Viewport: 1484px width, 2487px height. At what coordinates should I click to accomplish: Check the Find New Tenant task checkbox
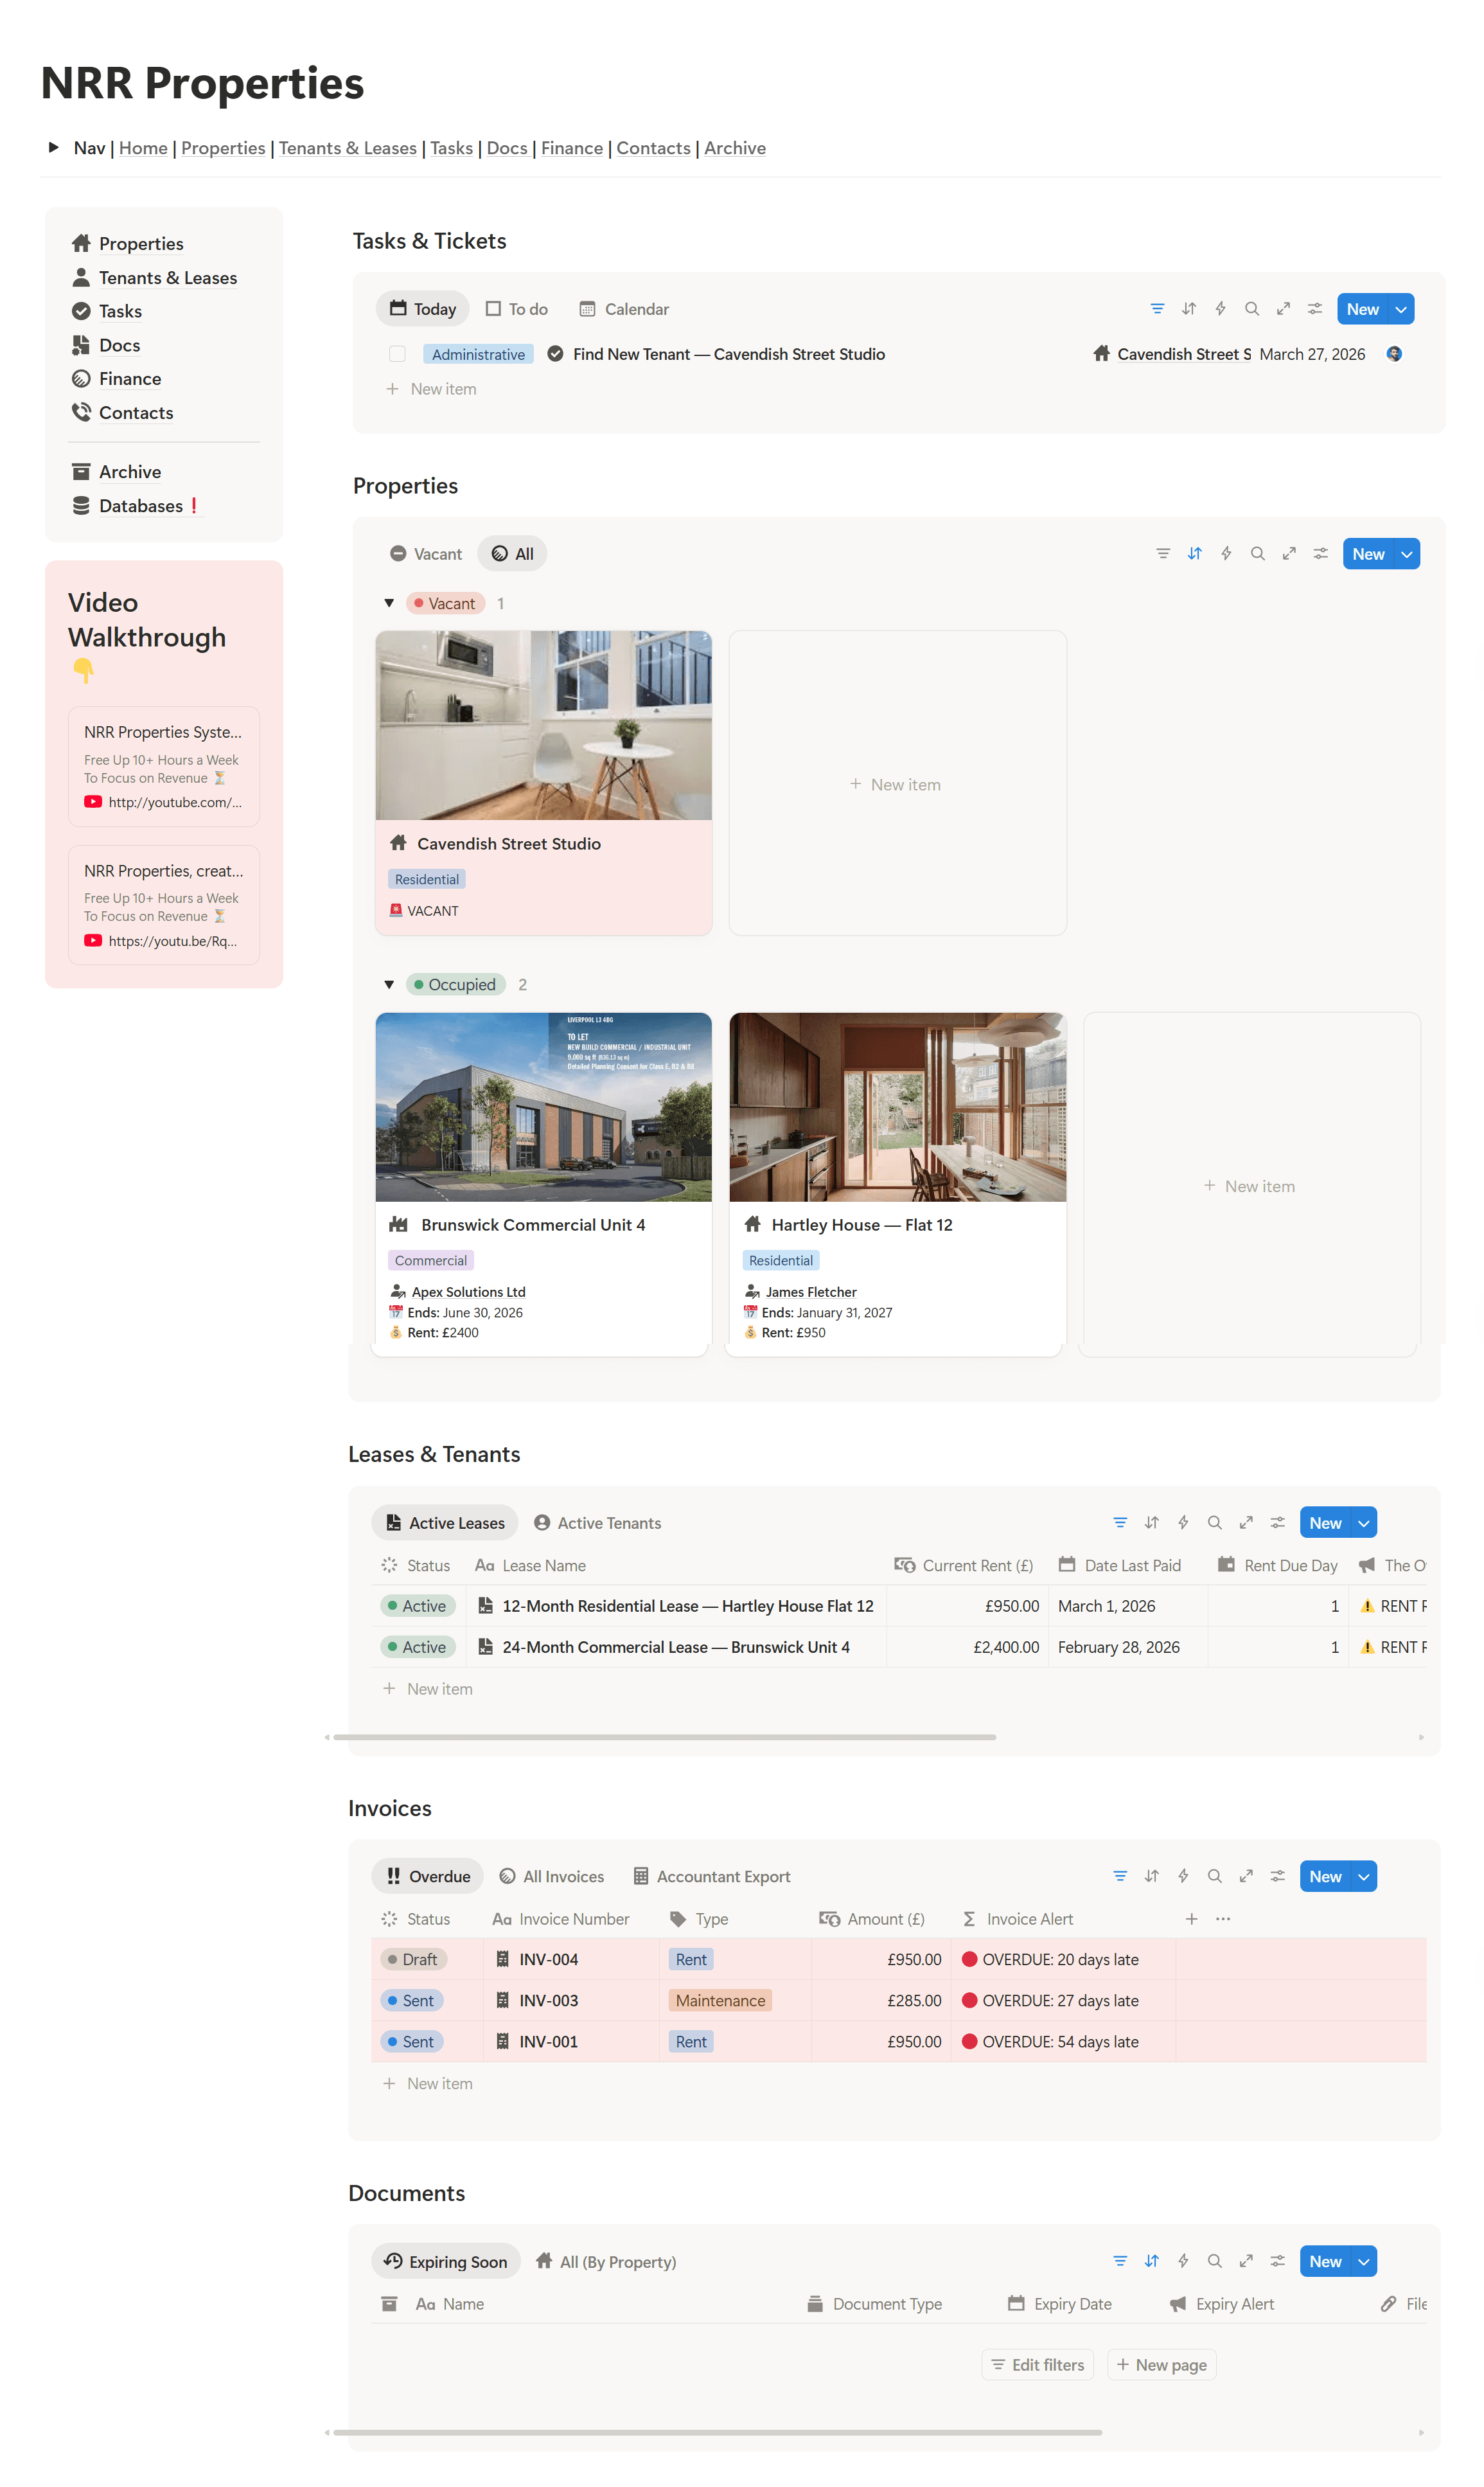point(397,354)
